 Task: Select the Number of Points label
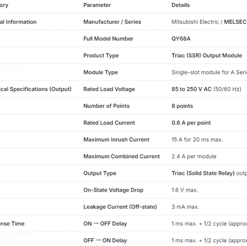106,106
